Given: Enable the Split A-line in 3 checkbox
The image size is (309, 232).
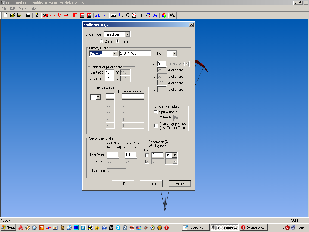Looking at the screenshot, I should 156,112.
